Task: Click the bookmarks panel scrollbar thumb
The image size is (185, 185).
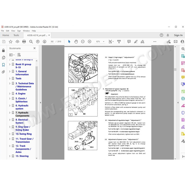Action: click(x=36, y=95)
